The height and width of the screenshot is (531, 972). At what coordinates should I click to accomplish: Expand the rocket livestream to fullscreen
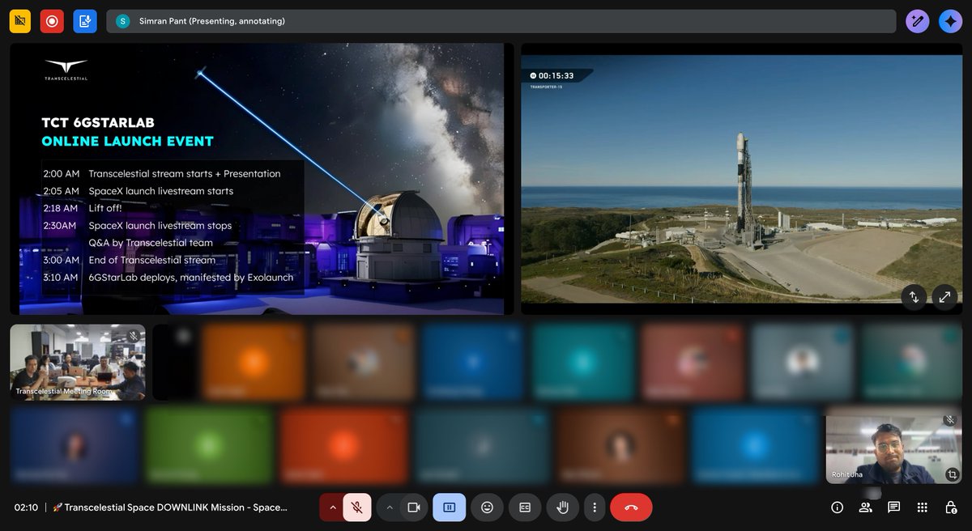point(944,297)
